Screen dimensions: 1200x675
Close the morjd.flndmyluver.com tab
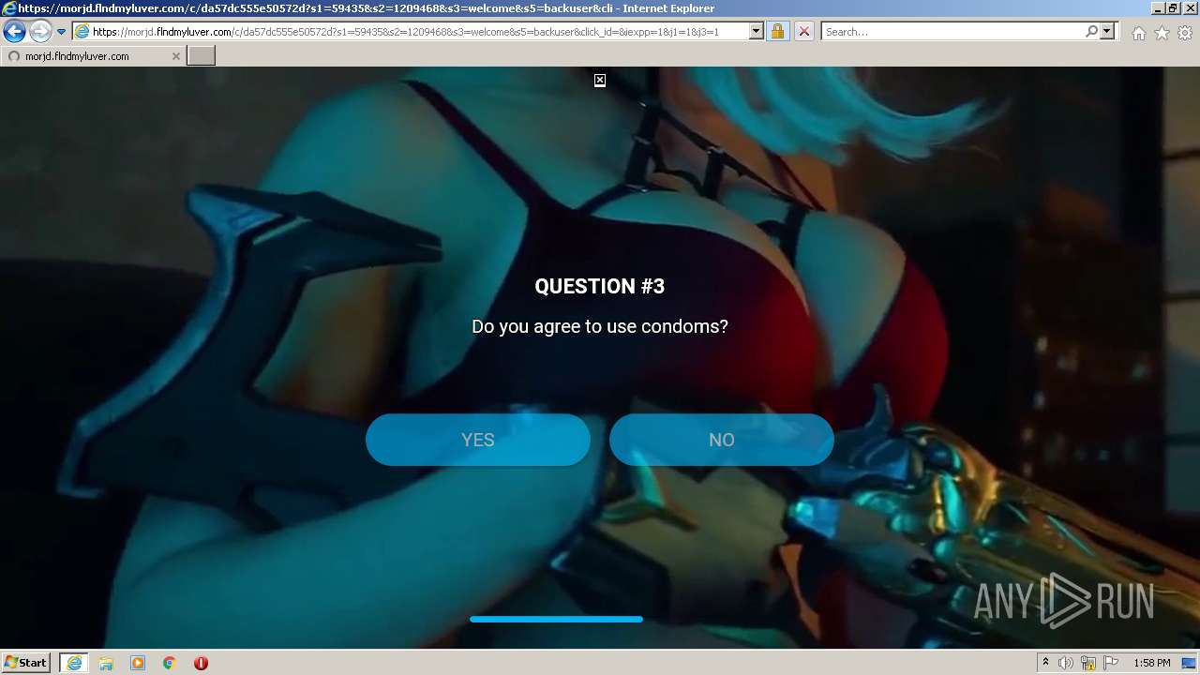(x=175, y=56)
